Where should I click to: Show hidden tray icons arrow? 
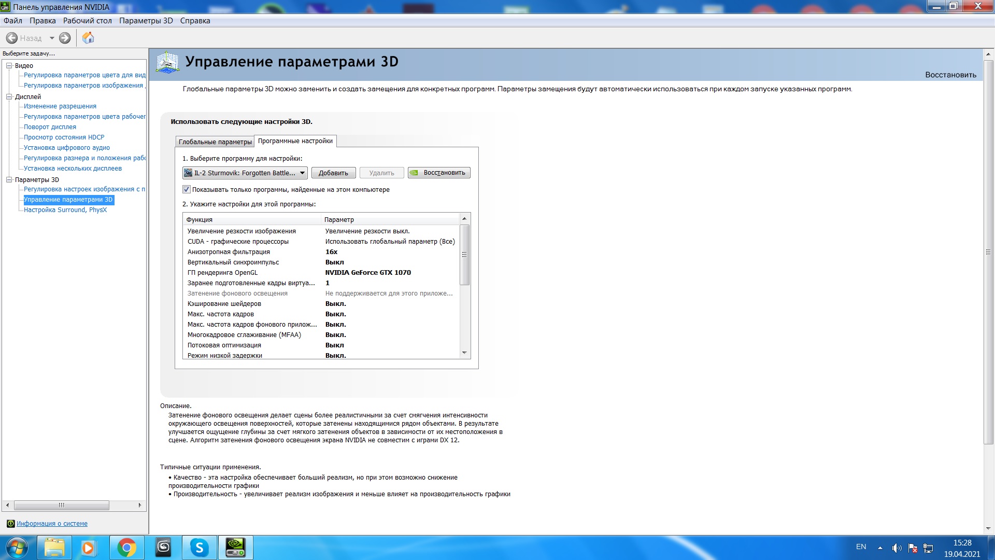tap(880, 548)
